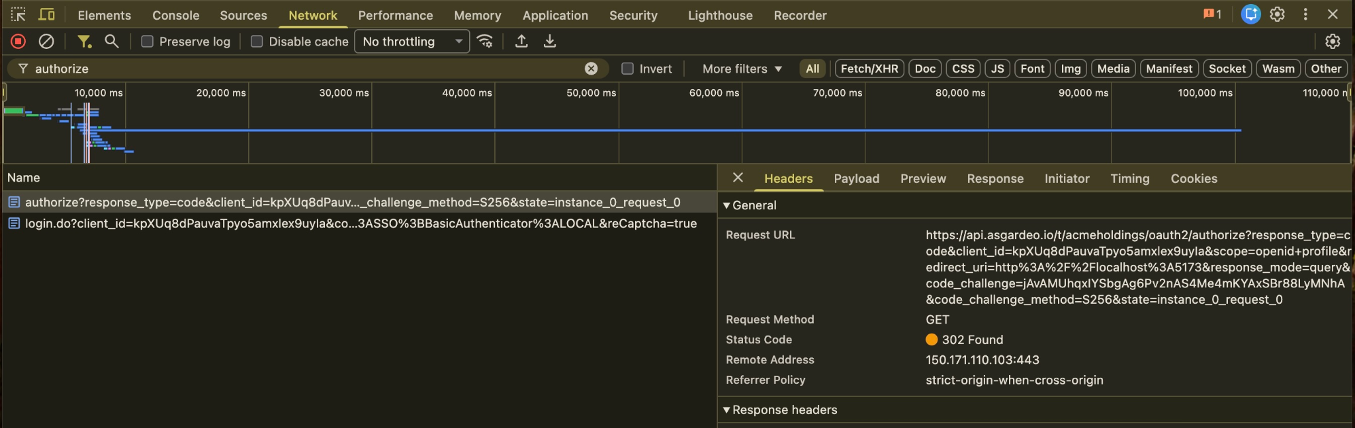Click the long blue request bar in overview
This screenshot has width=1355, height=428.
662,130
